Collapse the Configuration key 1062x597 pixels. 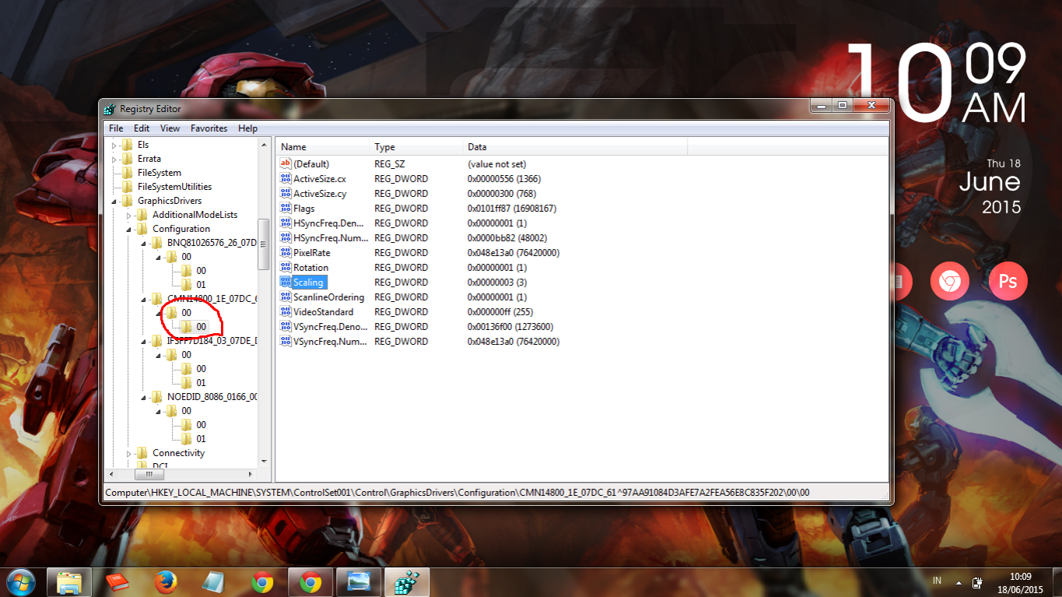[129, 230]
